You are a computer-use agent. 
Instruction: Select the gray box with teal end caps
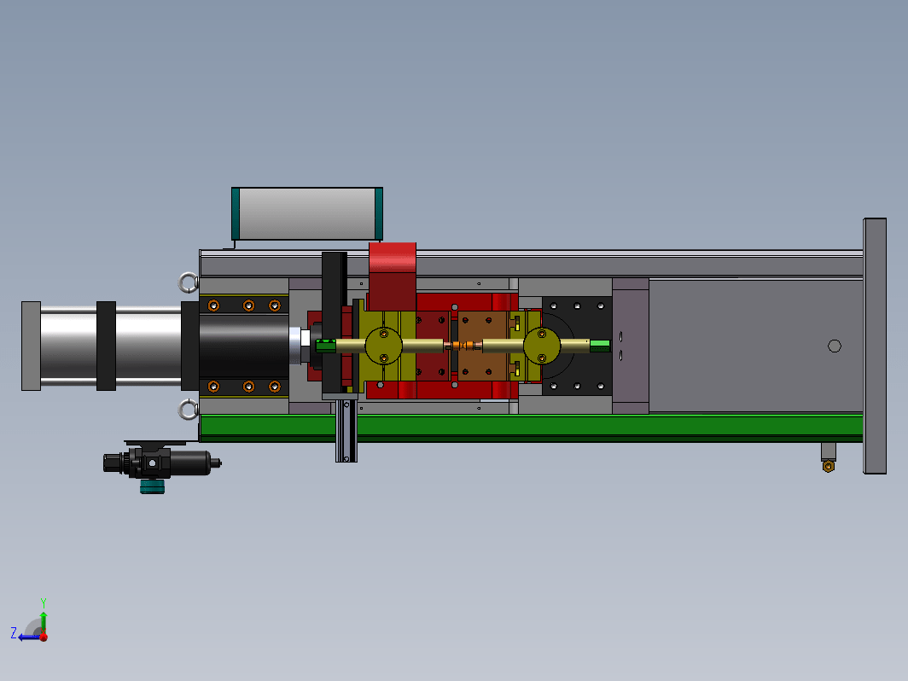[307, 213]
